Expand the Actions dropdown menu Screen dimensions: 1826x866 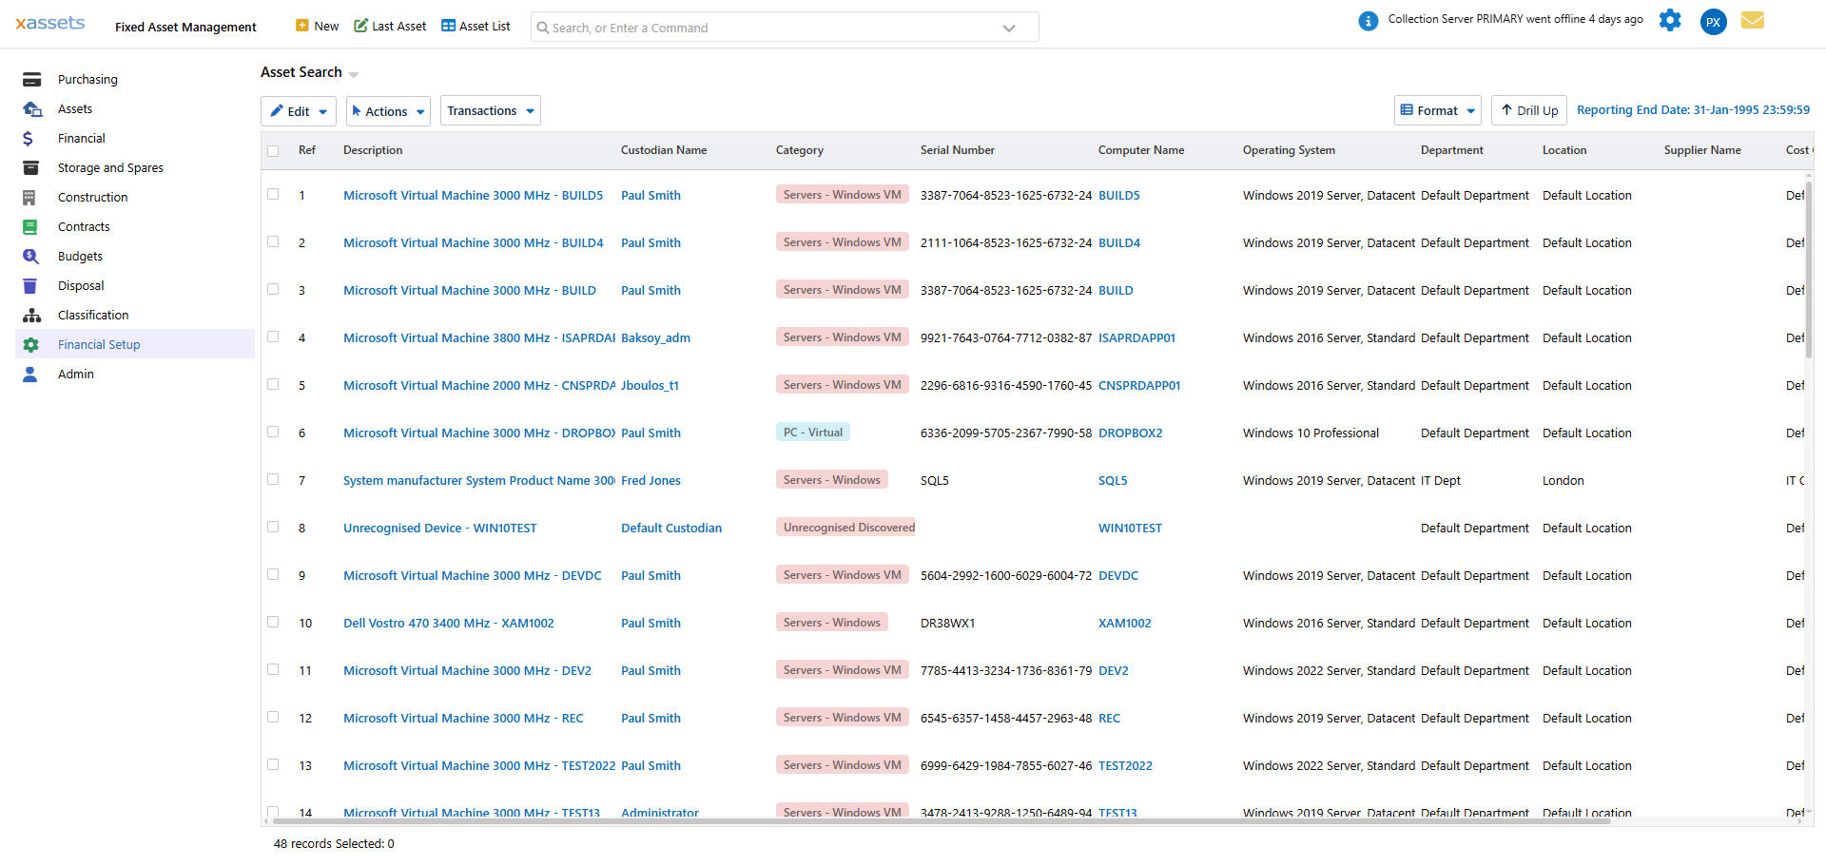(387, 110)
